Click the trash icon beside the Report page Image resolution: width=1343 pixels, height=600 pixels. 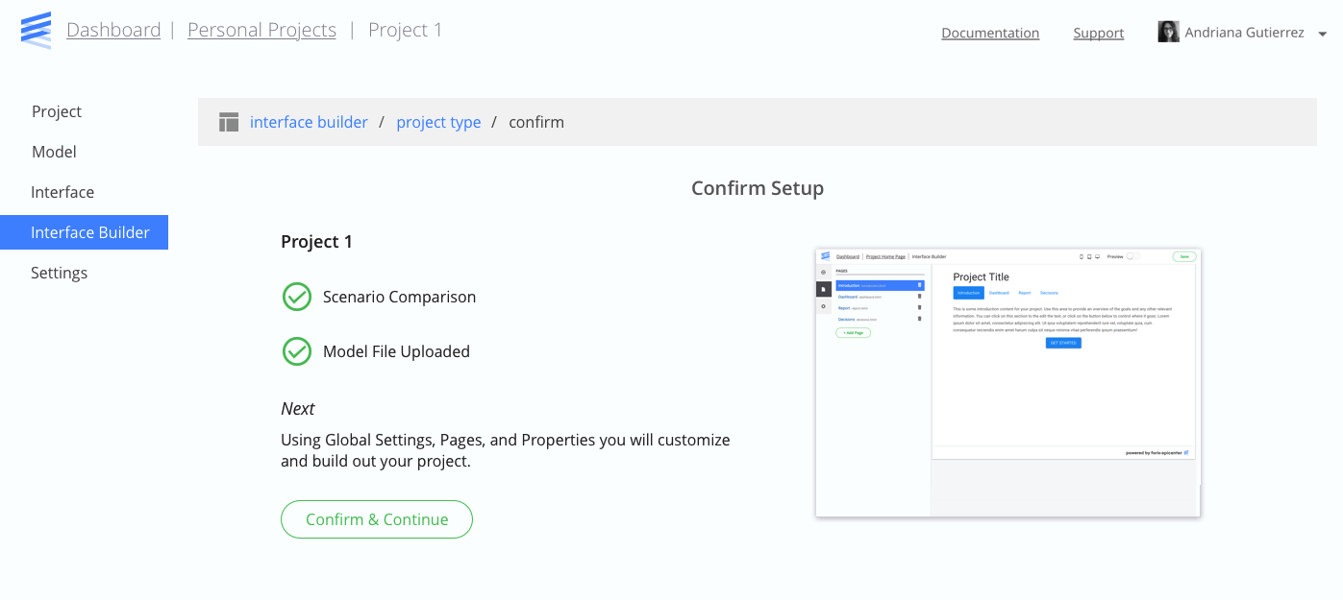coord(920,309)
